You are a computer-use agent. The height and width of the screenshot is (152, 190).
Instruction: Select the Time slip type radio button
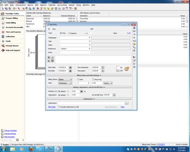tap(61, 33)
